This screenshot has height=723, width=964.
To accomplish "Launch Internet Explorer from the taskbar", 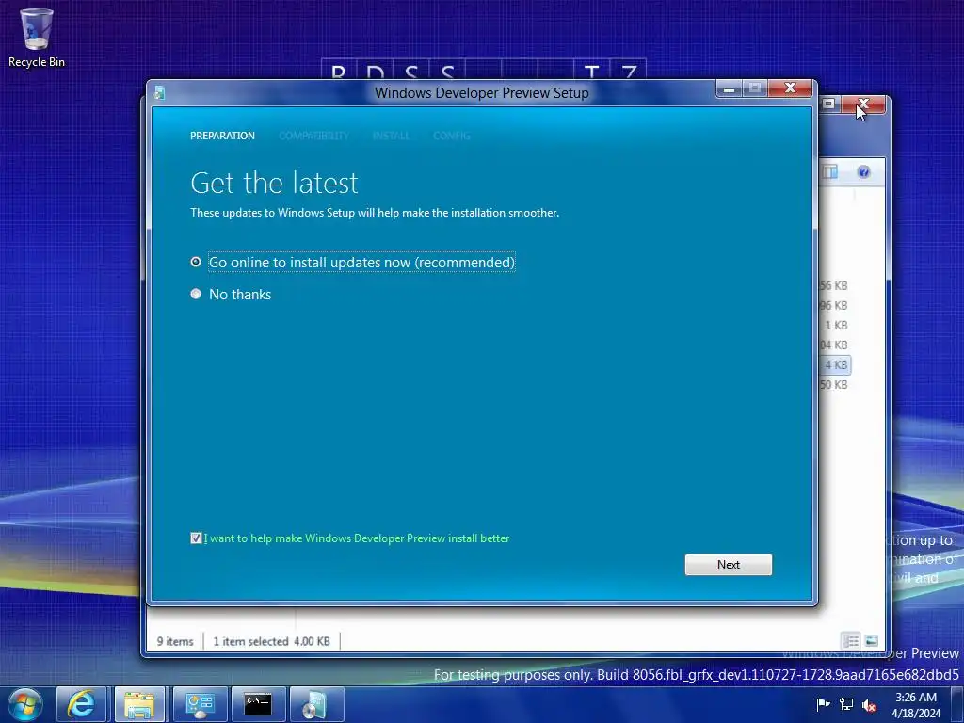I will coord(81,704).
